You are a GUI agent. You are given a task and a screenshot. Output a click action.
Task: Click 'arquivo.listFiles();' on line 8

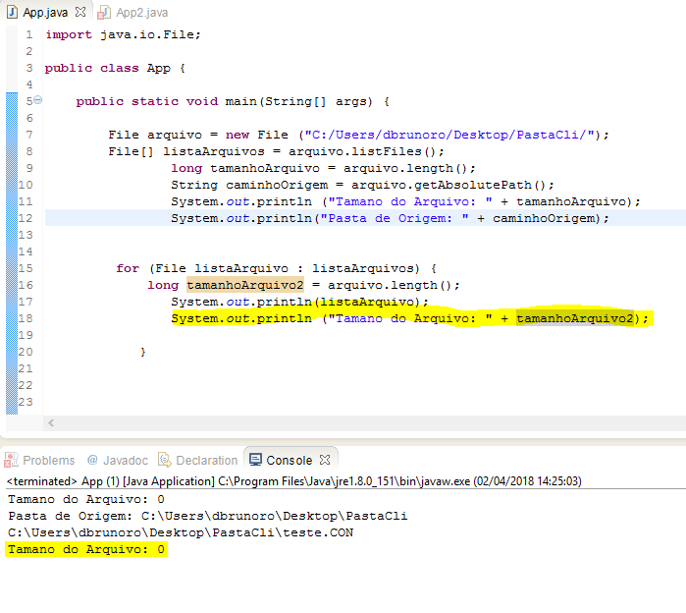pyautogui.click(x=366, y=152)
